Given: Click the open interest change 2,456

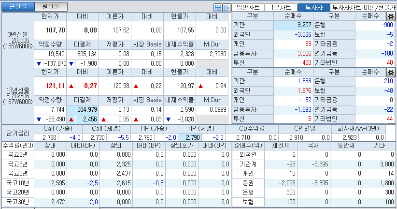Looking at the screenshot, I should click(90, 119).
